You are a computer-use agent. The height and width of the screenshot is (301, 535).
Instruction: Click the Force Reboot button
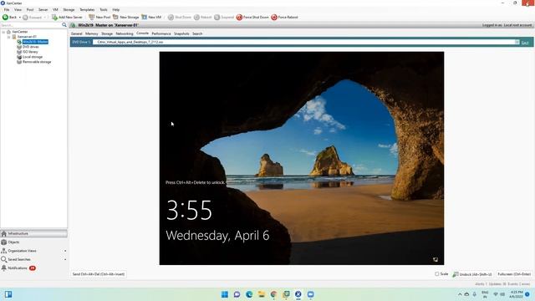click(284, 17)
